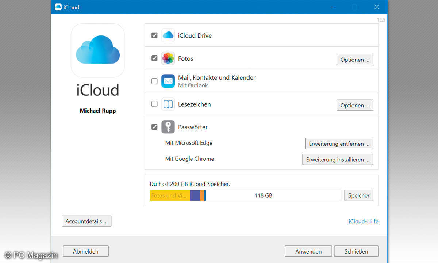Uncheck the Fotos checkbox
Image resolution: width=438 pixels, height=263 pixels.
point(154,58)
